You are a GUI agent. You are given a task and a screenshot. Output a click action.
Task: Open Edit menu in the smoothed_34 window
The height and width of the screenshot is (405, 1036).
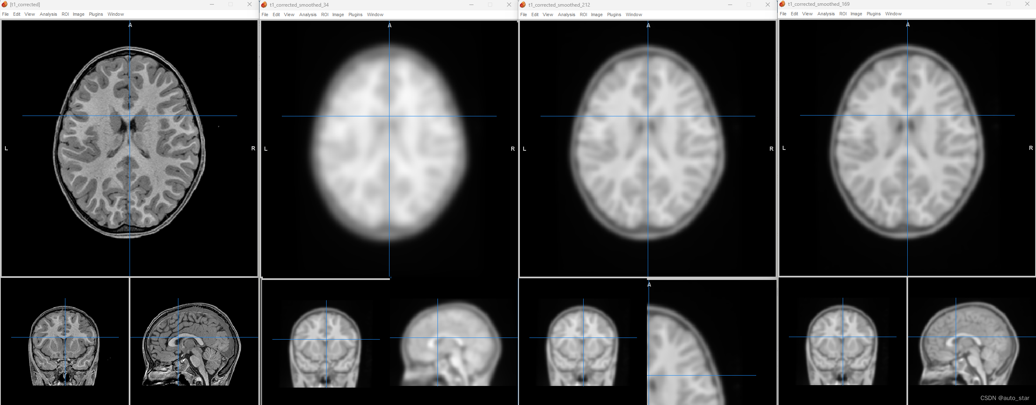[276, 14]
